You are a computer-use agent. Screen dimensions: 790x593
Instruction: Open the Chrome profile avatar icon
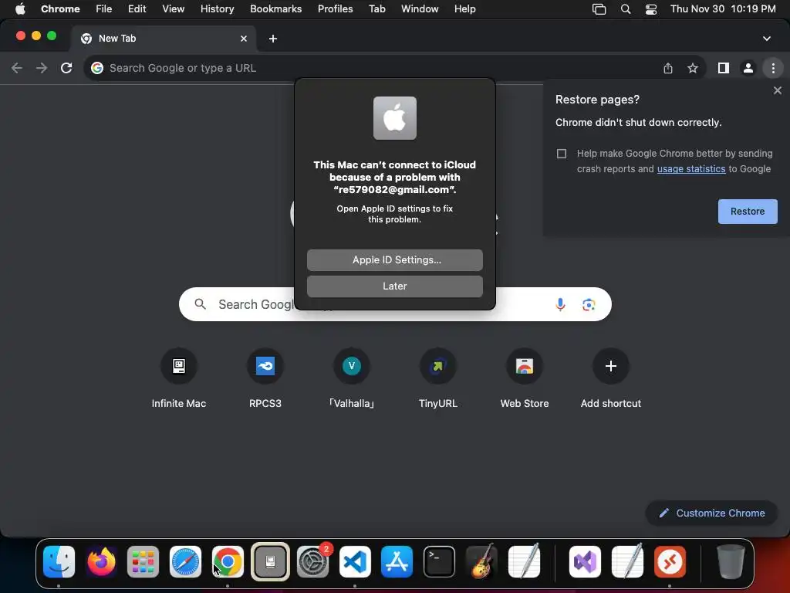pos(748,68)
